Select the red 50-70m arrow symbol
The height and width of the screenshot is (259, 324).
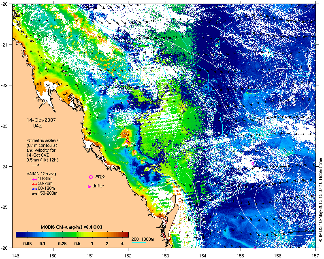pyautogui.click(x=34, y=184)
